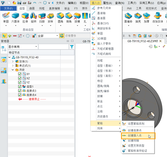Toggle the XY plane checkbox
Screen dimensions: 167x157
point(20,74)
